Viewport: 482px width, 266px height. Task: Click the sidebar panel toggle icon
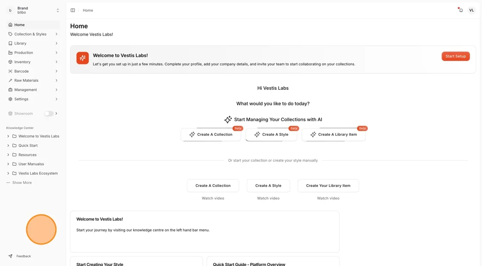(73, 10)
